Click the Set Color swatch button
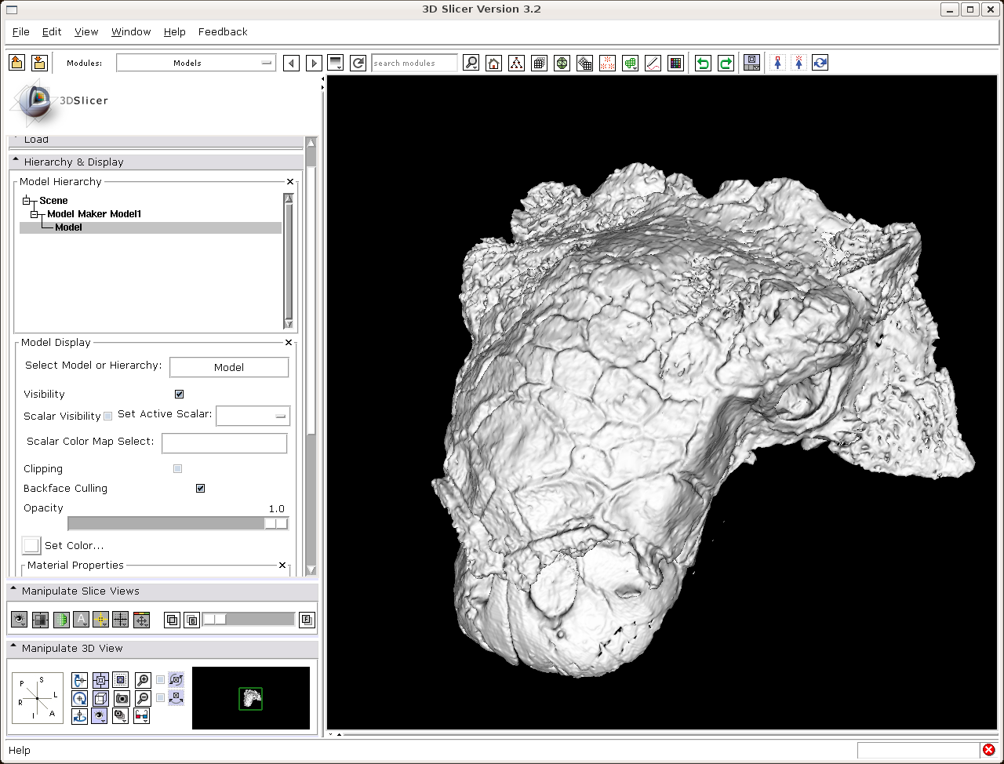The width and height of the screenshot is (1004, 764). (x=31, y=545)
